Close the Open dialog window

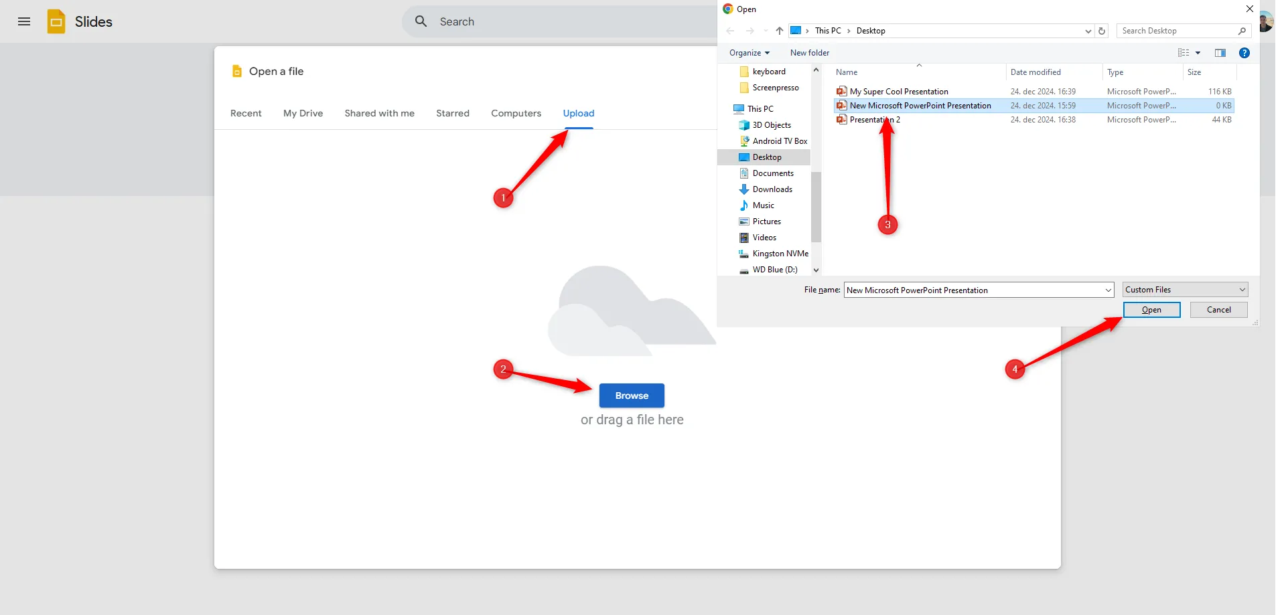1249,9
